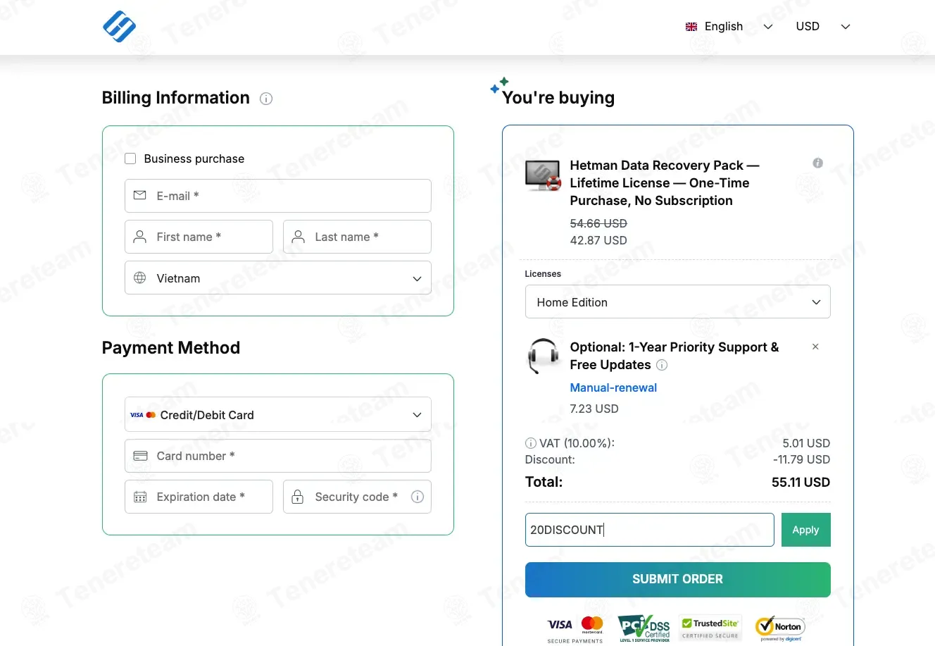Click the Security code help icon
Viewport: 935px width, 646px height.
(x=418, y=497)
